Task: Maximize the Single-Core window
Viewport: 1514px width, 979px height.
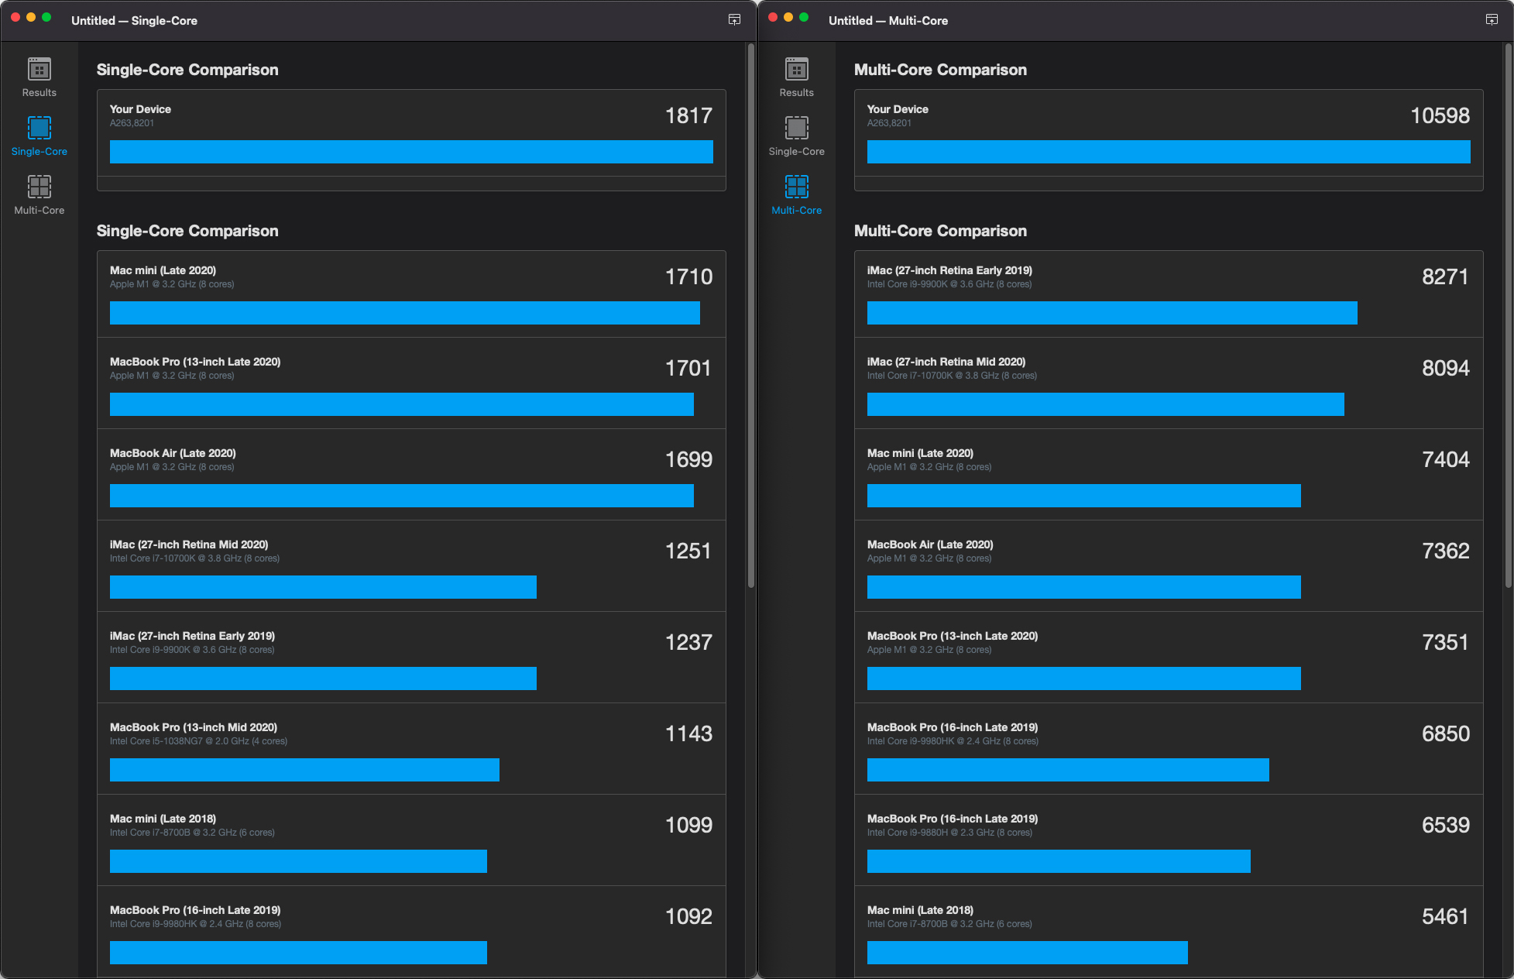Action: [46, 17]
